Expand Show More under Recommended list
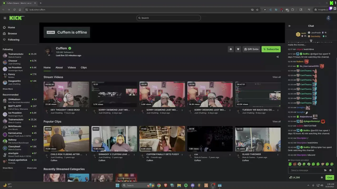This screenshot has width=337, height=189. 8,168
